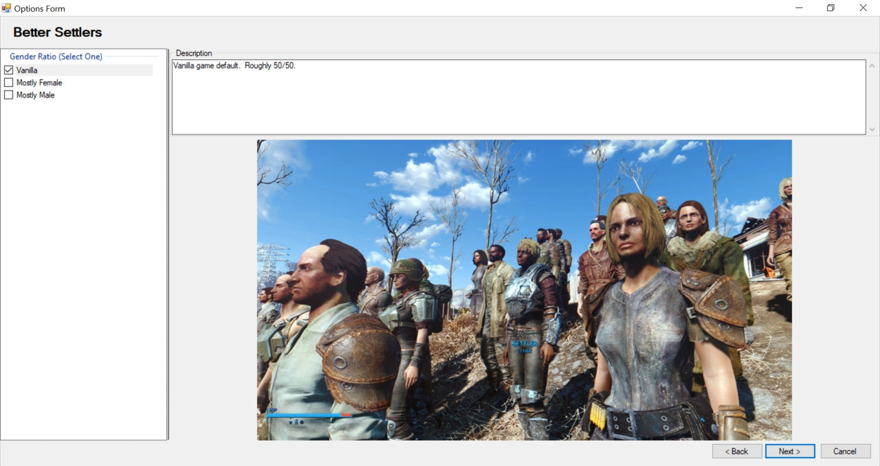Go back to the previous step

tap(737, 451)
